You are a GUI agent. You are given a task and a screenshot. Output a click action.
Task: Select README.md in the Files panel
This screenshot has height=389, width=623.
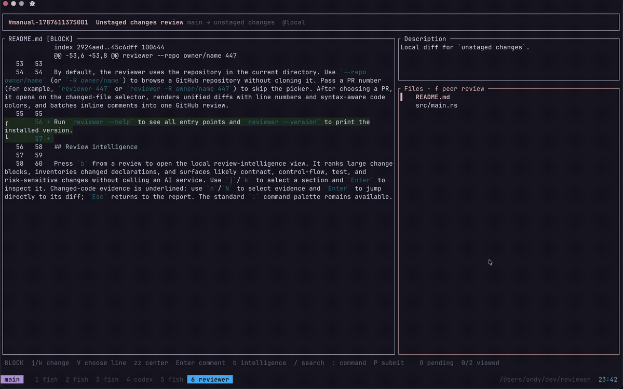[432, 97]
